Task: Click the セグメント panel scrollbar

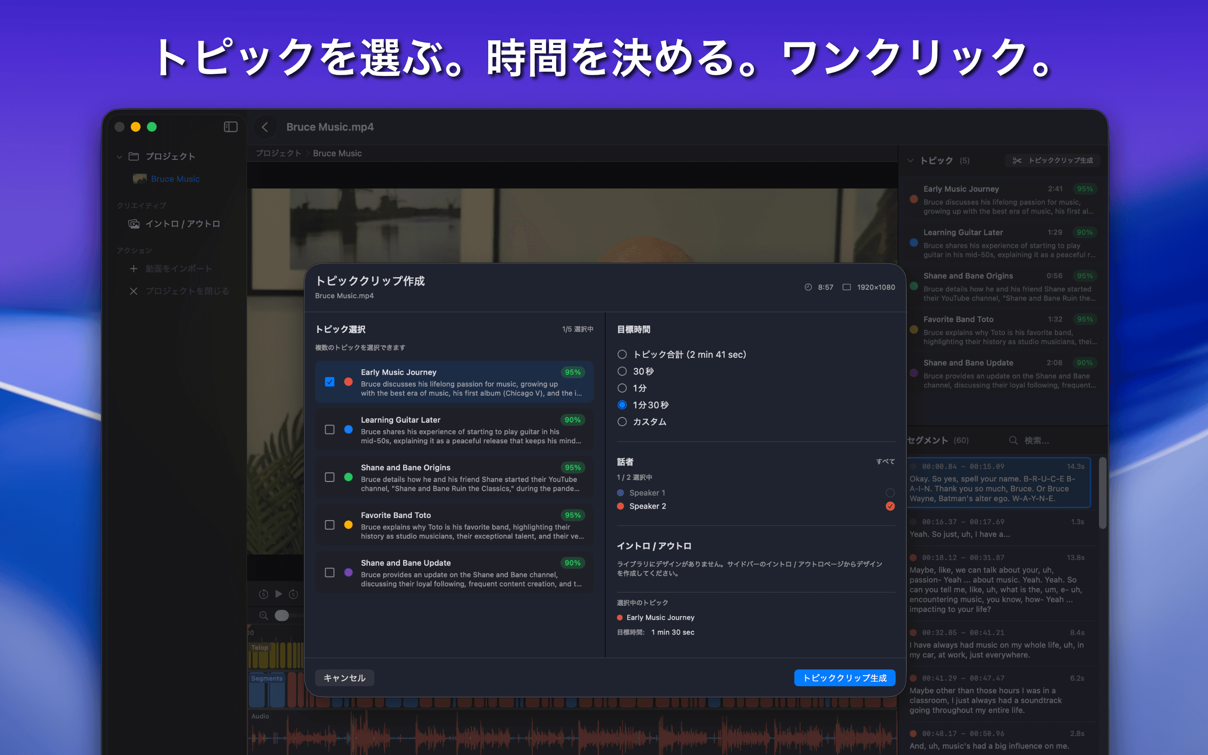Action: pyautogui.click(x=1103, y=493)
